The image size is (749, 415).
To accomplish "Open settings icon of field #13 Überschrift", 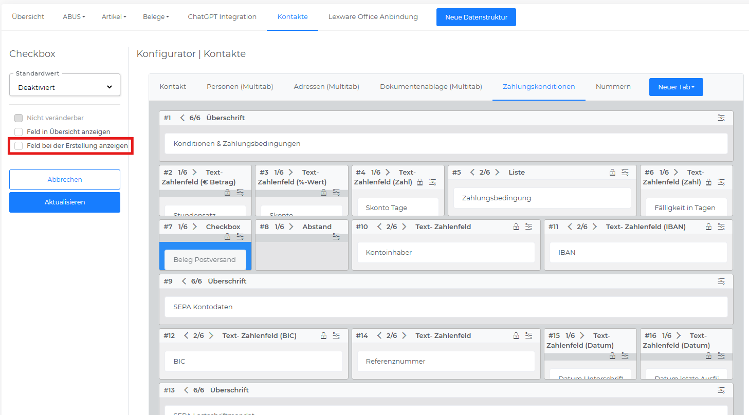I will pos(721,390).
